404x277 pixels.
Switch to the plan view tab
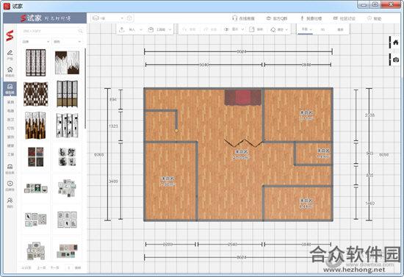[x=306, y=29]
